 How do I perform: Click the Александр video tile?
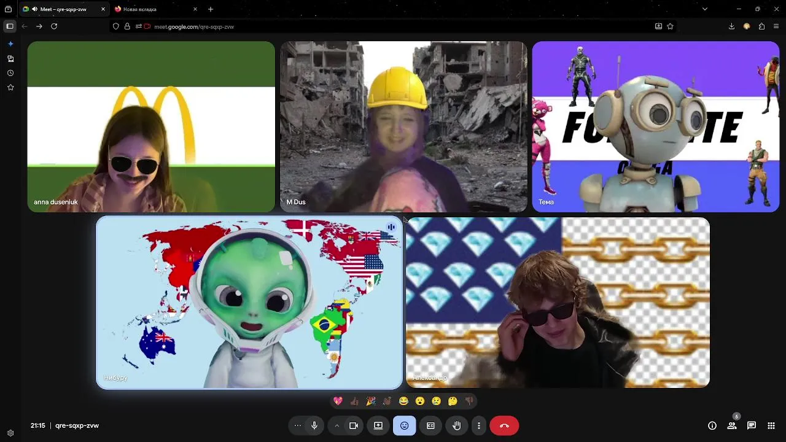pos(558,303)
